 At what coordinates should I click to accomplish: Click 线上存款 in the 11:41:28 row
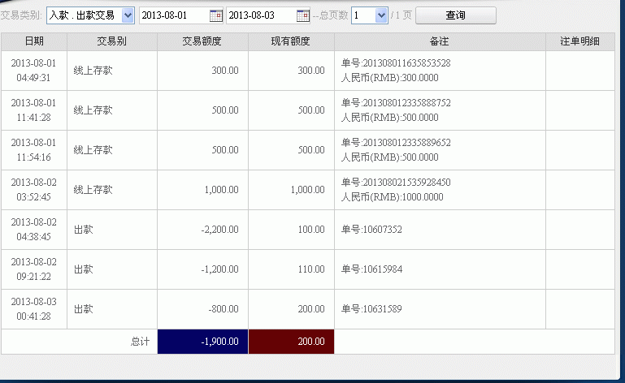point(93,110)
